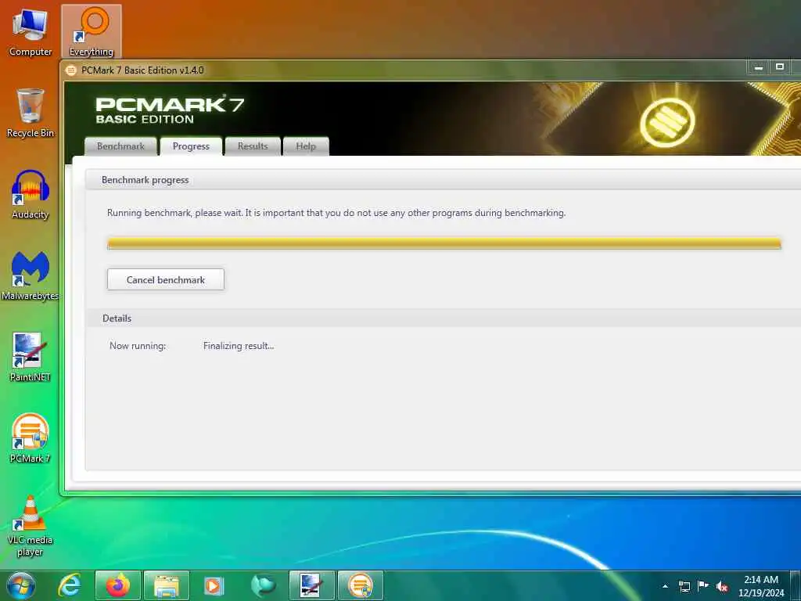Open the Help tab

click(306, 146)
